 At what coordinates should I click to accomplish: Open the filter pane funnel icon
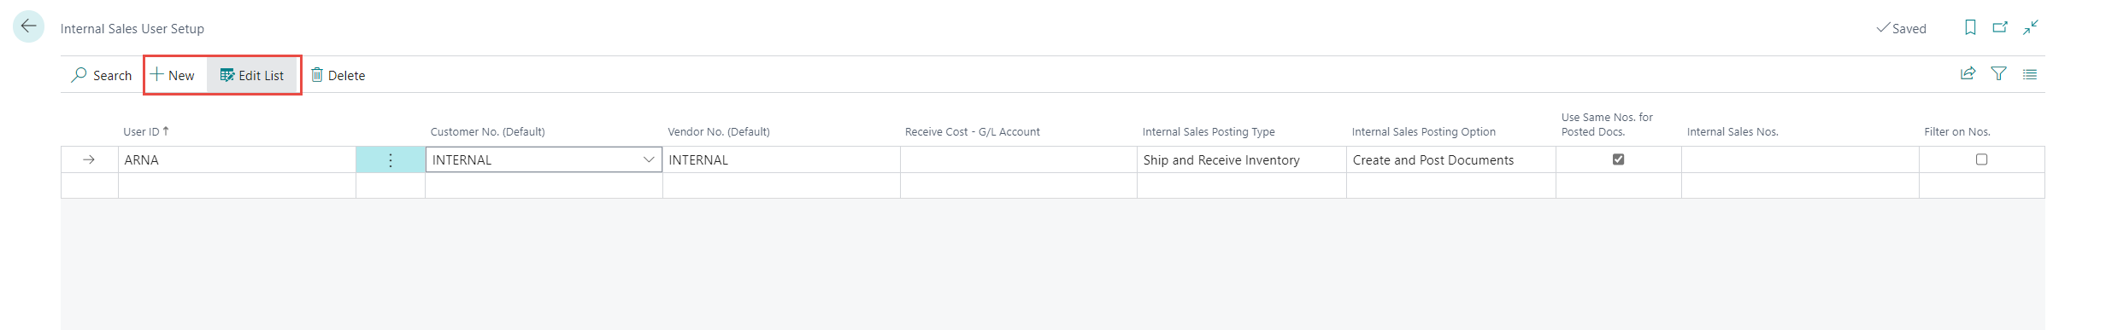(x=1998, y=74)
